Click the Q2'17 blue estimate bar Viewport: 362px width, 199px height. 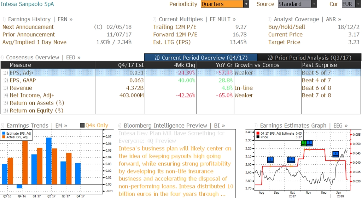pos(49,161)
